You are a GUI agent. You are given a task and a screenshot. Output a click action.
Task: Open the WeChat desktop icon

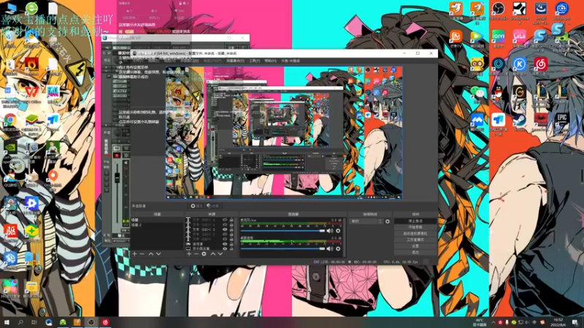[x=477, y=94]
